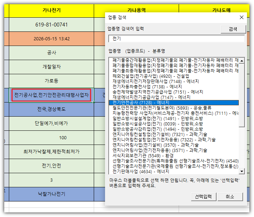Select 일반소방공사감리업(전기) (1494) row
The image size is (254, 217).
coord(174,129)
